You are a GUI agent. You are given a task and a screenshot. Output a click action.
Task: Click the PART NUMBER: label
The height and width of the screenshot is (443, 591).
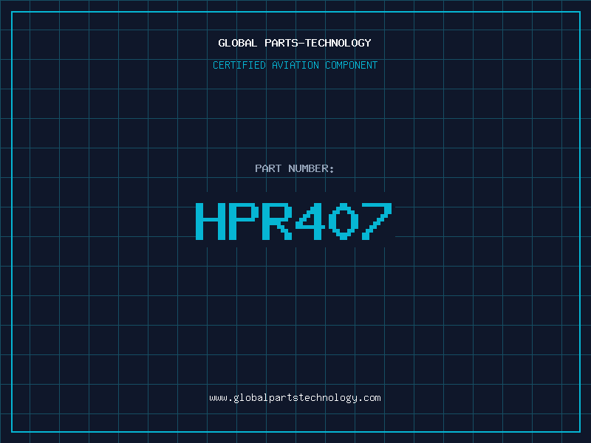(295, 168)
